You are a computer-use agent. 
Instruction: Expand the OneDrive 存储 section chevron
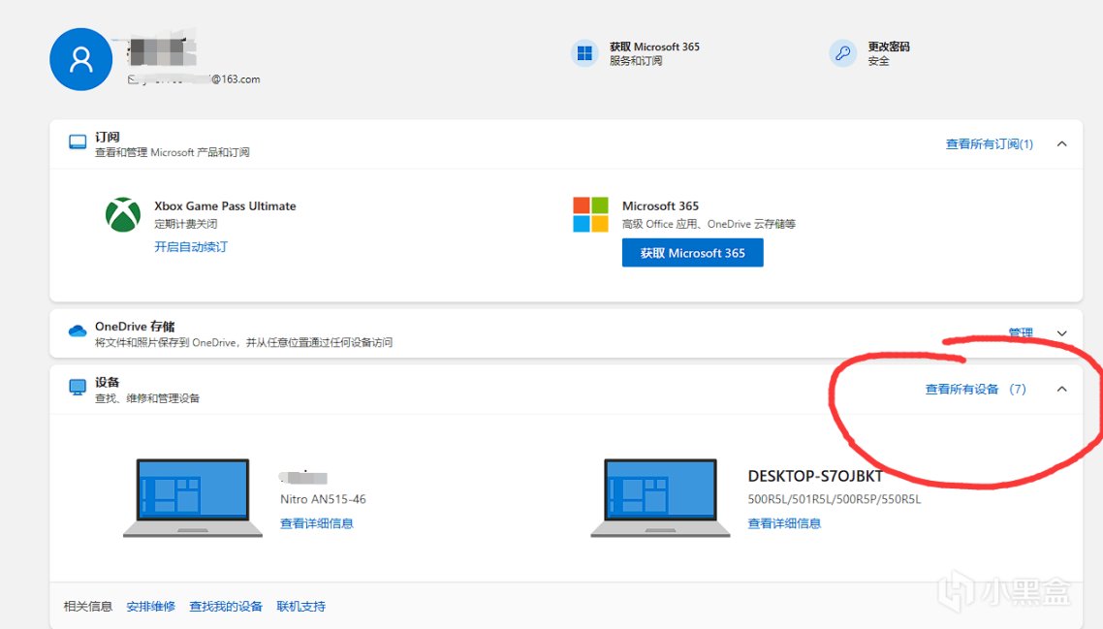tap(1061, 333)
